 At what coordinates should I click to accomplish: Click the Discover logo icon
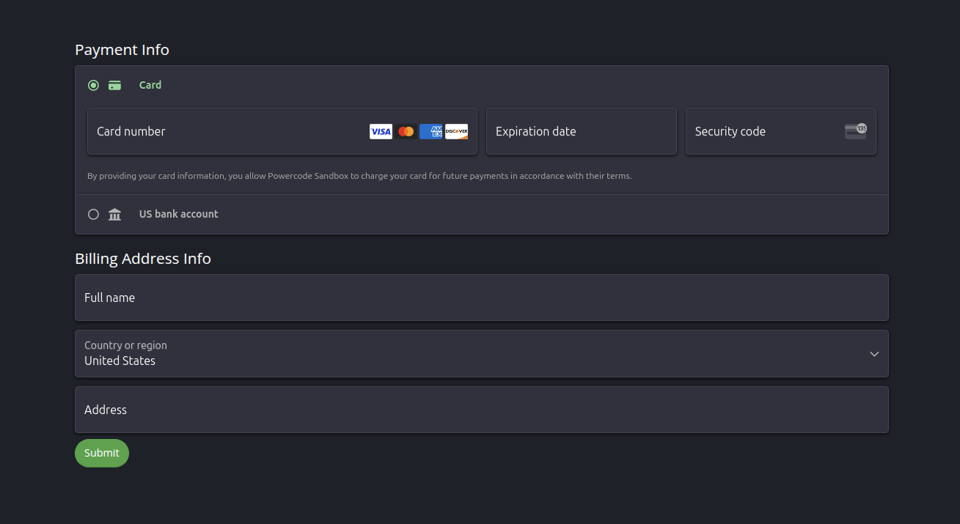click(456, 131)
